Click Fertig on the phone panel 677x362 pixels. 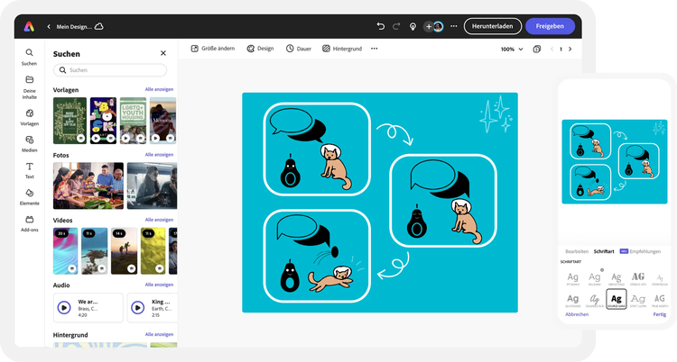coord(660,314)
